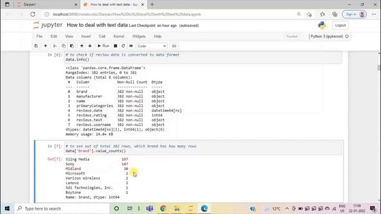
Task: Open a new browser tab
Action: pyautogui.click(x=152, y=4)
